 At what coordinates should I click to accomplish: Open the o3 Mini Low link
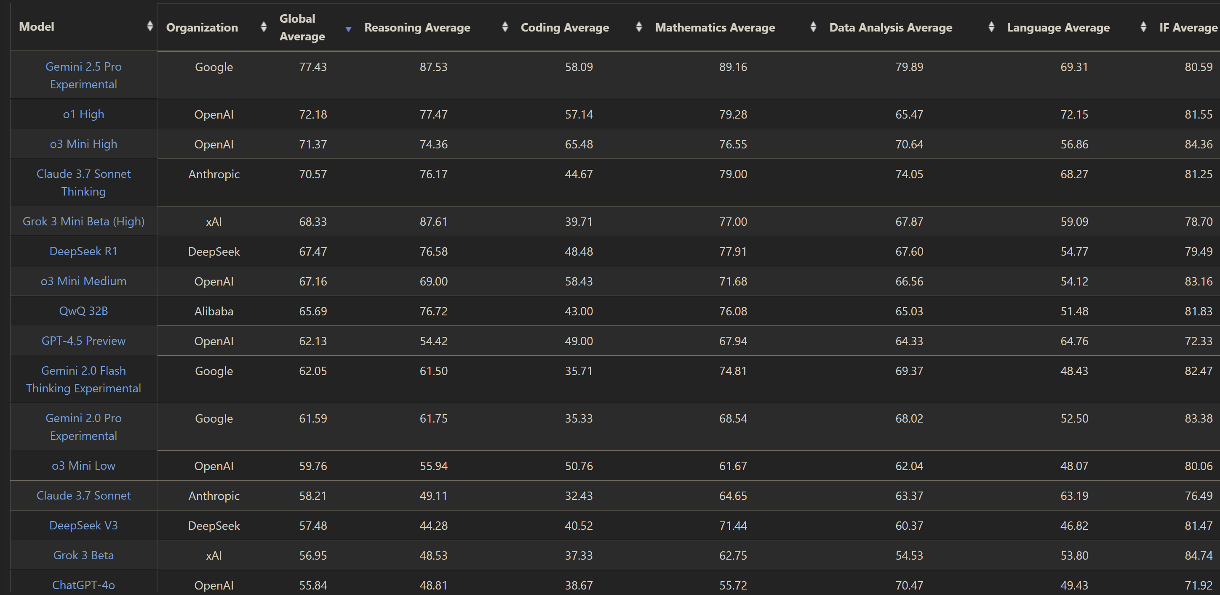pos(83,465)
